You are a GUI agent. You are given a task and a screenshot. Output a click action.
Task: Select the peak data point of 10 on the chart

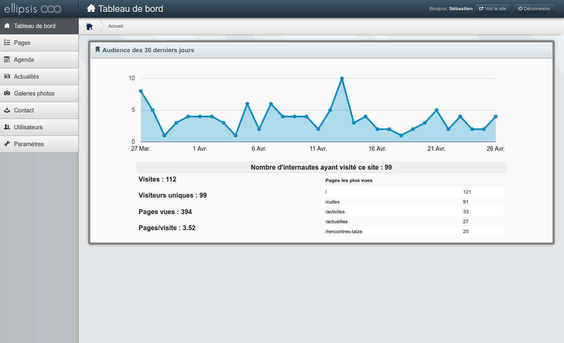pyautogui.click(x=342, y=78)
